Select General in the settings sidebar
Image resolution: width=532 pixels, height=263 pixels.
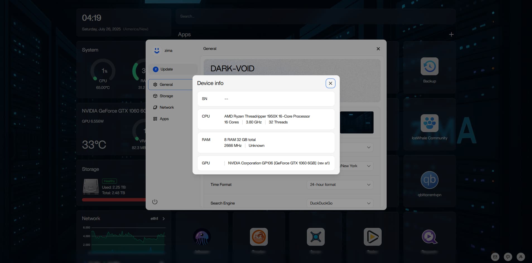point(170,84)
